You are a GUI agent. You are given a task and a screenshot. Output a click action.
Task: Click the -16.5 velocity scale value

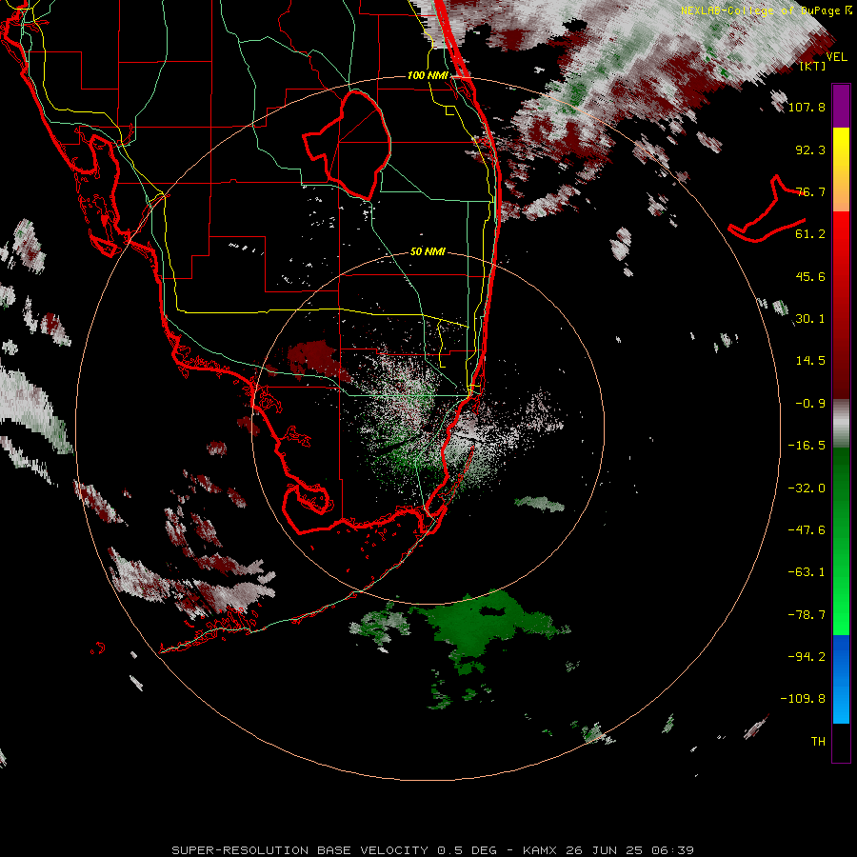[807, 446]
